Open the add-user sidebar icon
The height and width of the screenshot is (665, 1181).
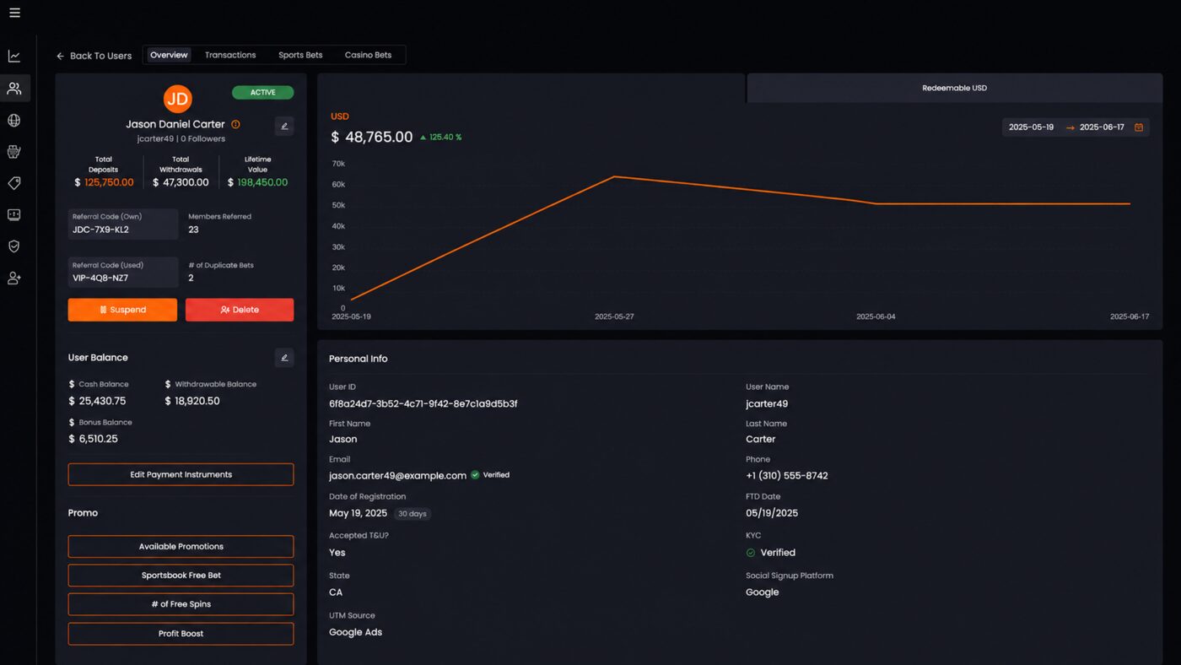pyautogui.click(x=14, y=278)
